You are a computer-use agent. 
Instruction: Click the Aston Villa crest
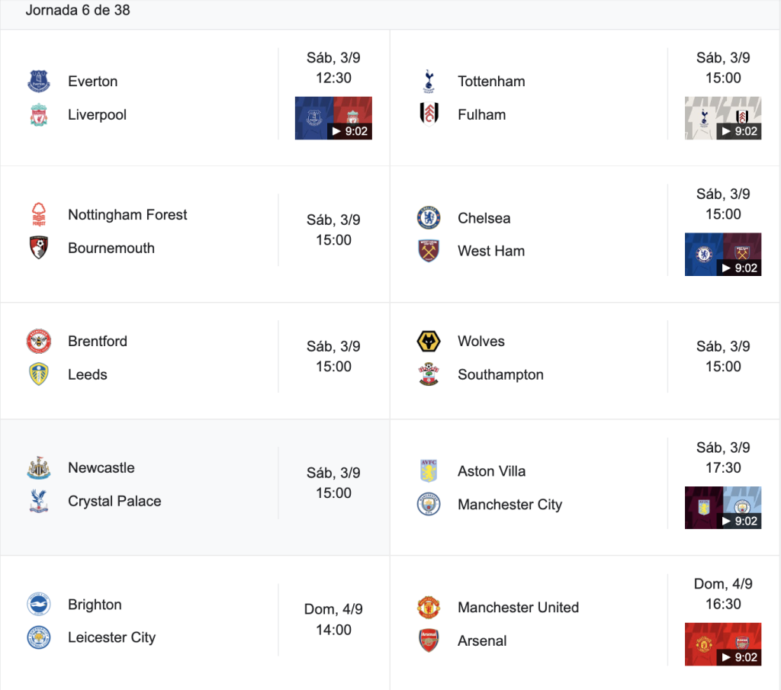click(429, 471)
